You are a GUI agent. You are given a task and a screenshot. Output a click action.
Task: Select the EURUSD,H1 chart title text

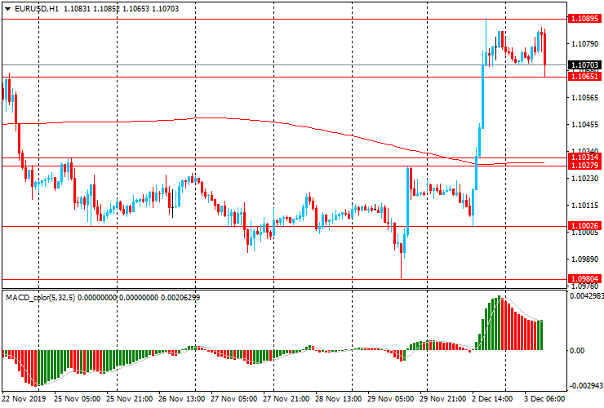[37, 8]
